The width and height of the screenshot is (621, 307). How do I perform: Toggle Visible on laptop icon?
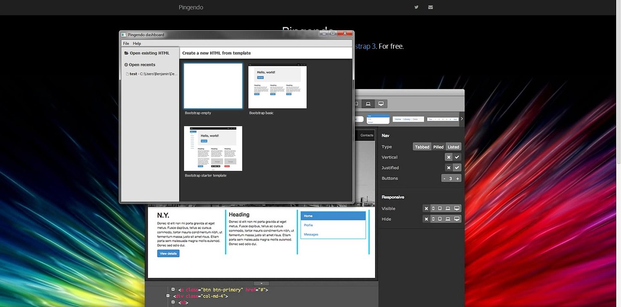(448, 209)
